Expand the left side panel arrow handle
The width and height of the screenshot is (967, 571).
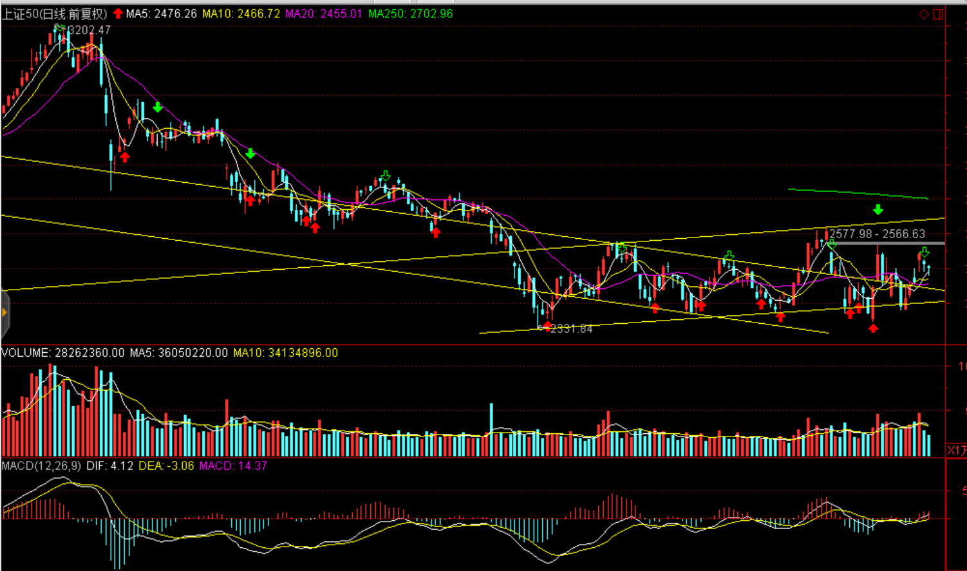4,313
